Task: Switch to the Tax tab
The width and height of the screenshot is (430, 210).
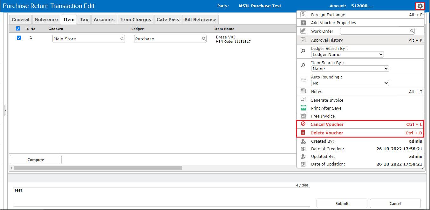Action: (84, 19)
